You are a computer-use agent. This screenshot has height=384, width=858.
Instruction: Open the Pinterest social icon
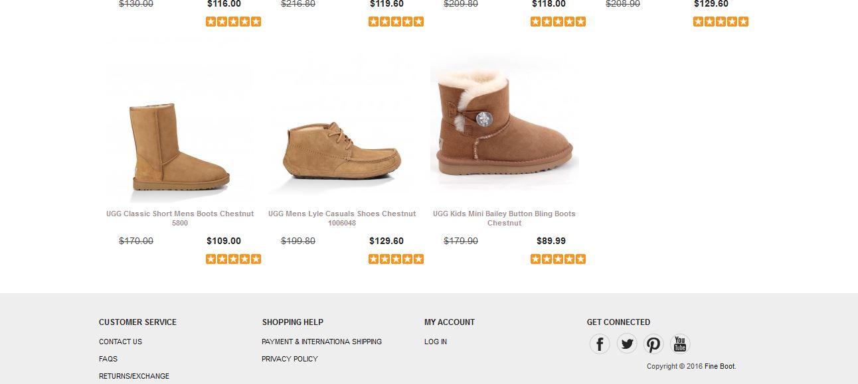(x=653, y=344)
